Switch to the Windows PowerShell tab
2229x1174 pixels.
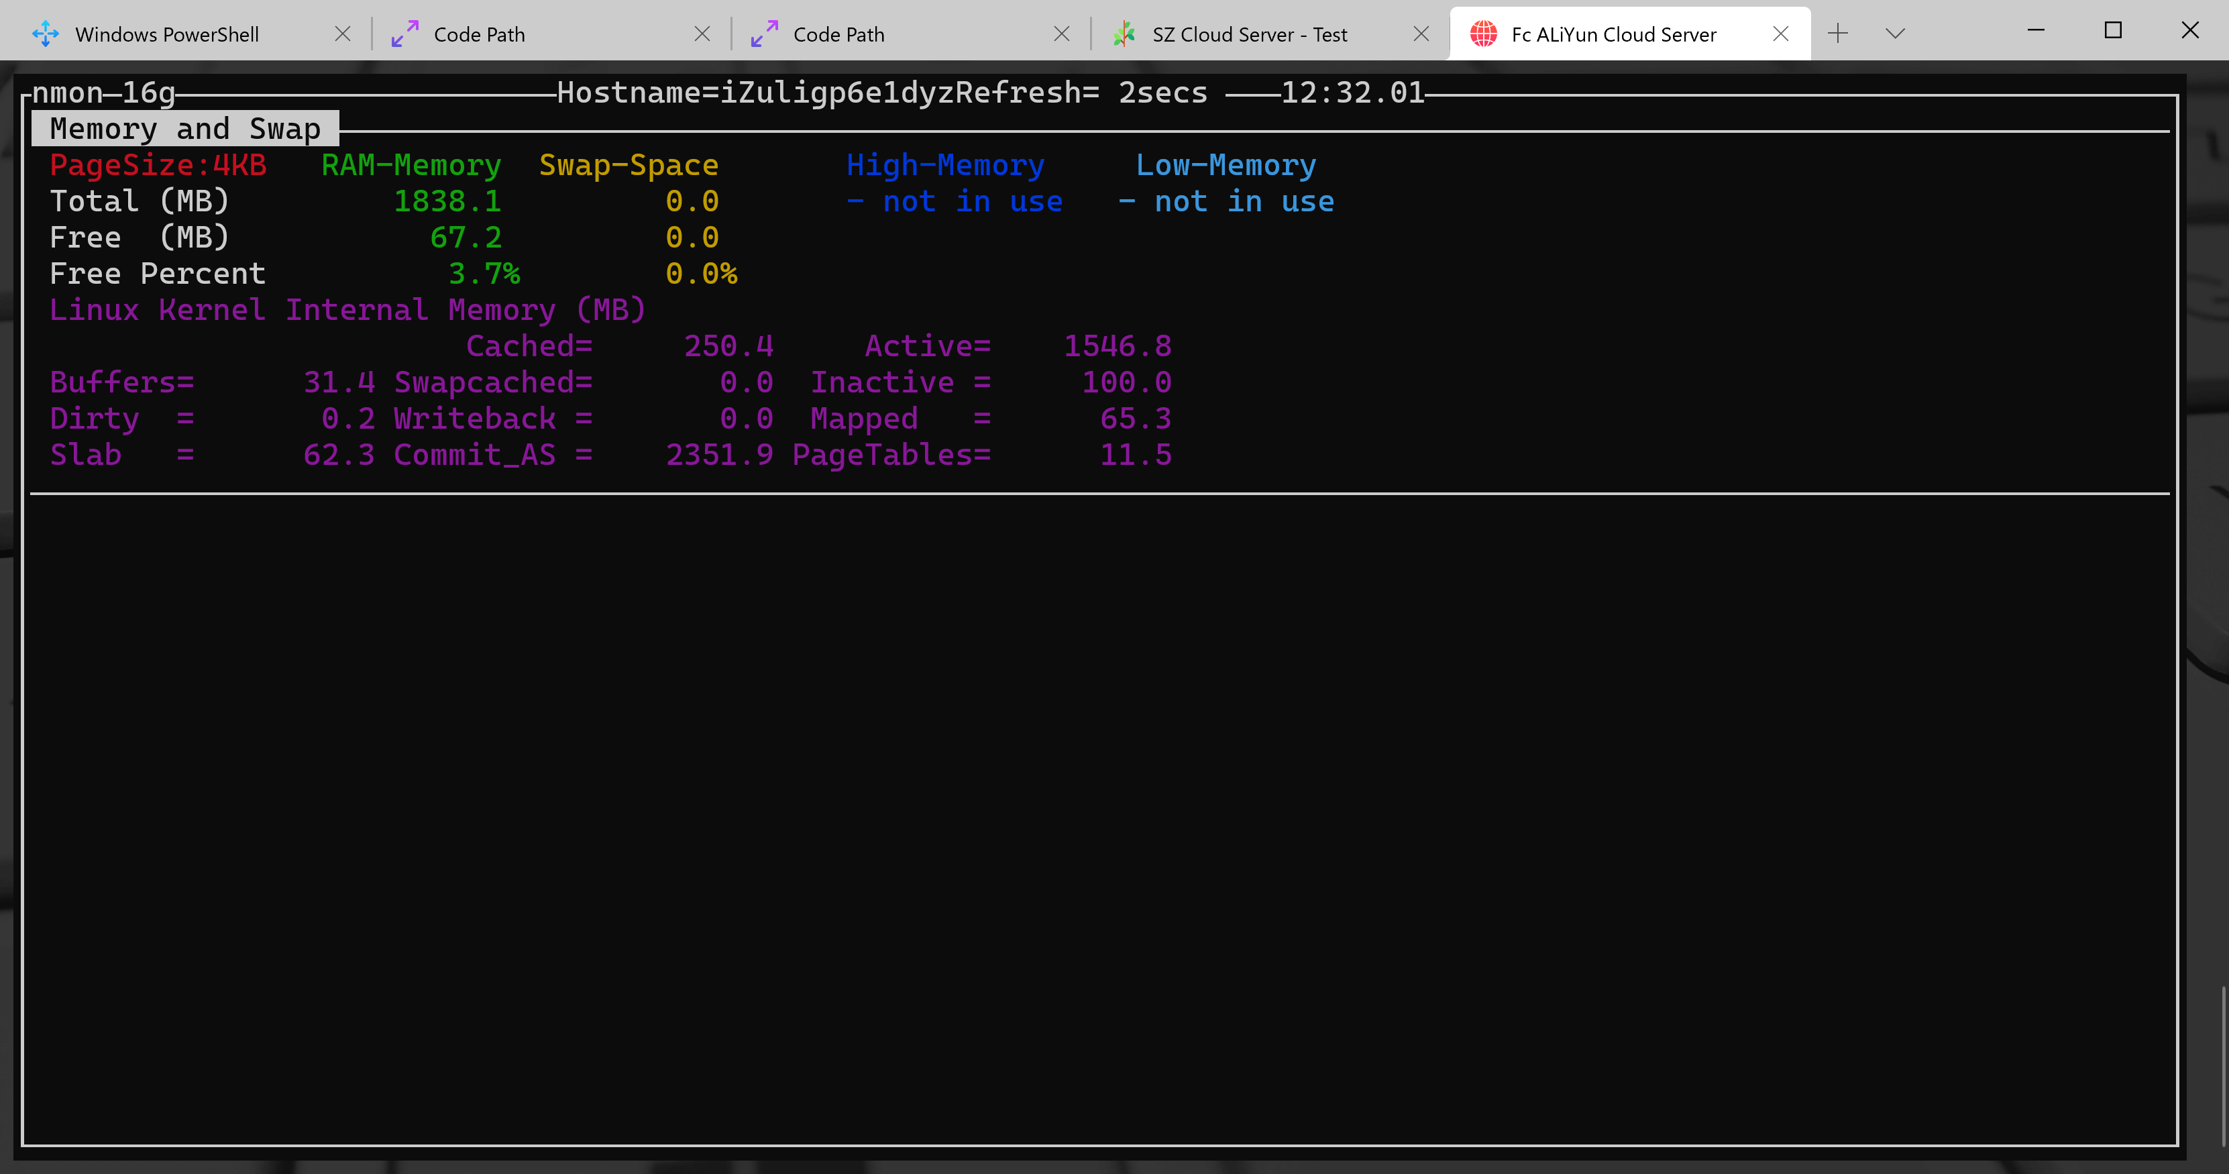(167, 35)
